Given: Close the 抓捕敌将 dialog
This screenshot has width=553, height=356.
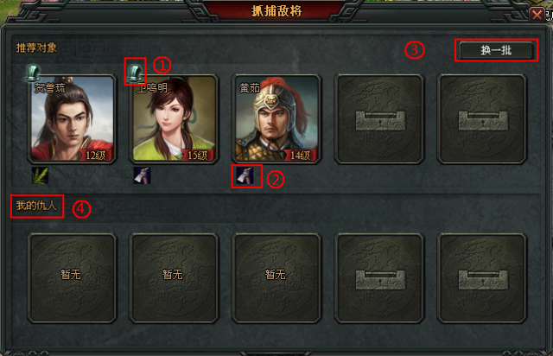Looking at the screenshot, I should pos(537,15).
